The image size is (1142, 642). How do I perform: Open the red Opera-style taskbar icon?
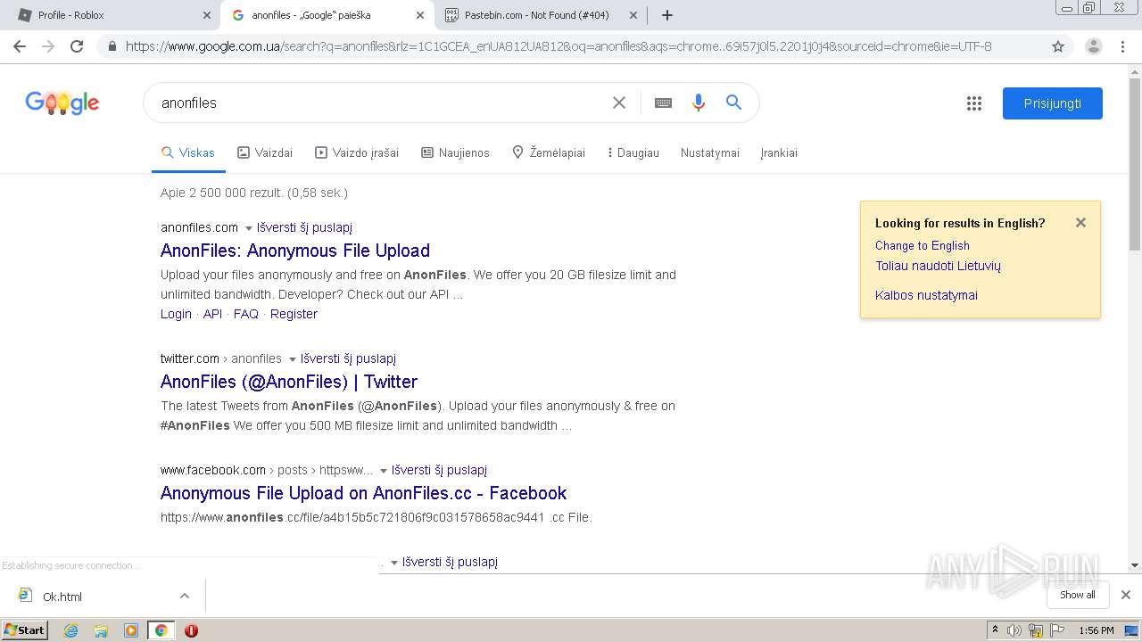click(x=191, y=630)
